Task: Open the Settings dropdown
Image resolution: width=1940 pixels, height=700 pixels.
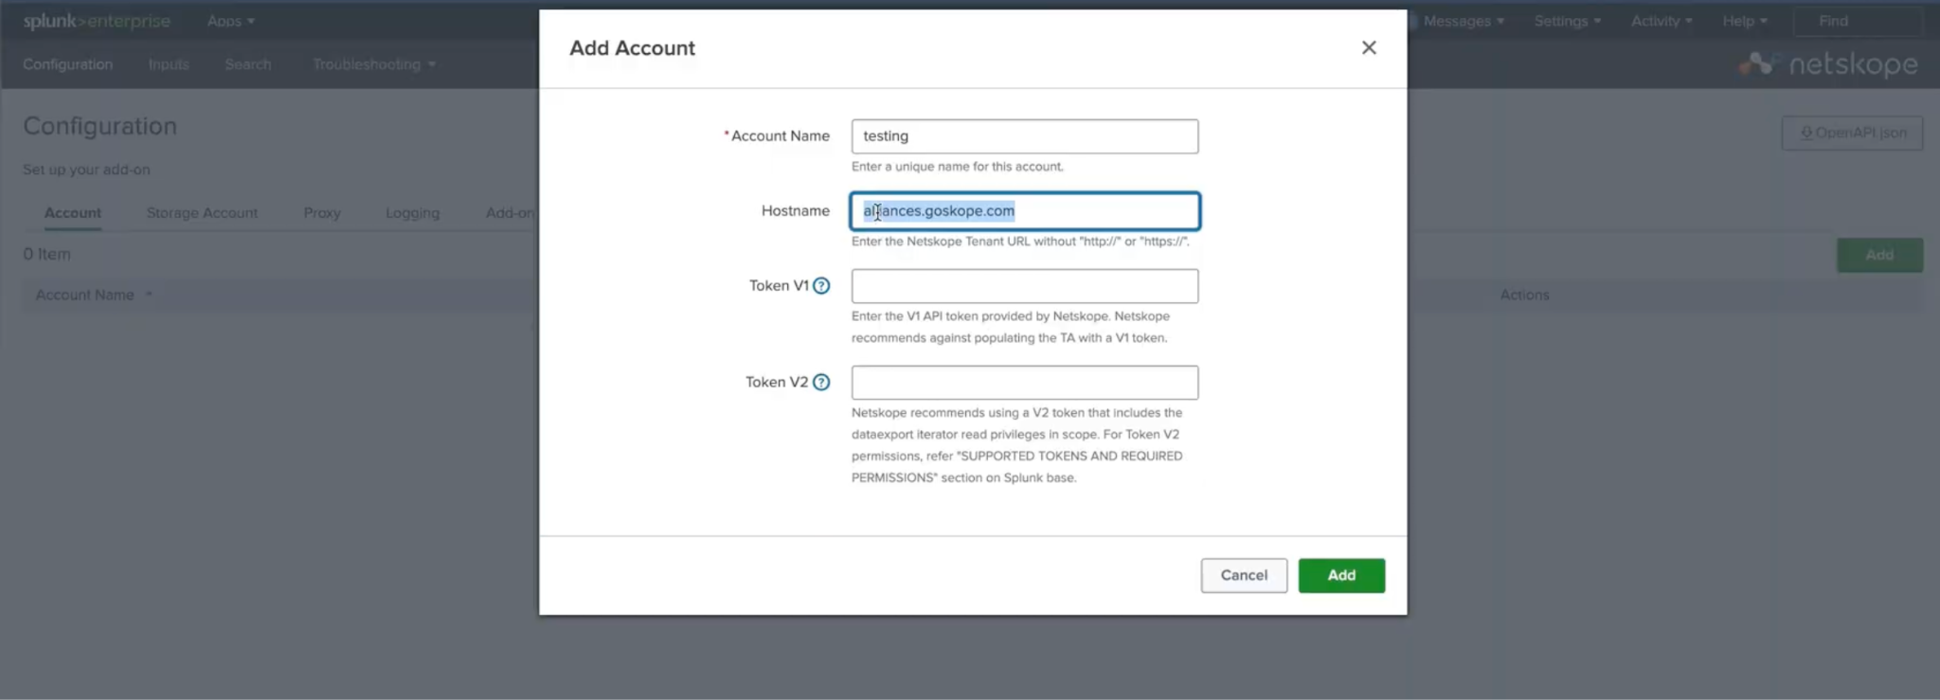Action: [x=1568, y=21]
